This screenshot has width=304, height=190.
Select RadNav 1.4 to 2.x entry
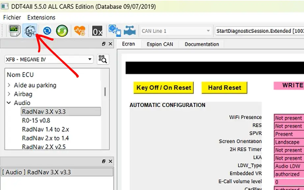click(x=46, y=129)
